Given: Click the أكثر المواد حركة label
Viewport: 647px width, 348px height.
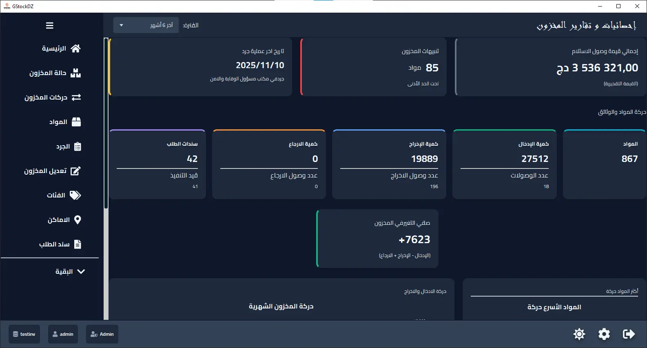Looking at the screenshot, I should click(622, 291).
